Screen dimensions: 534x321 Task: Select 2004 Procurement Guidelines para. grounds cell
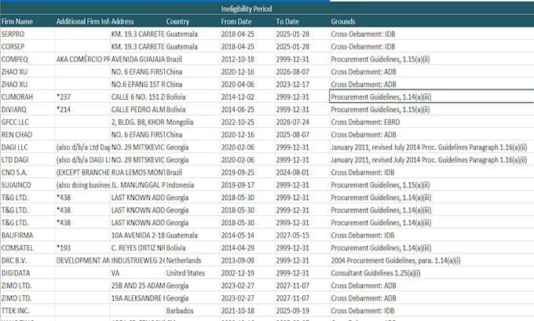click(x=432, y=261)
